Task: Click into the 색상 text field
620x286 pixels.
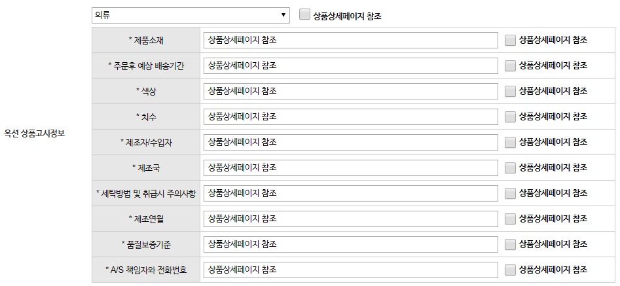Action: [x=351, y=91]
